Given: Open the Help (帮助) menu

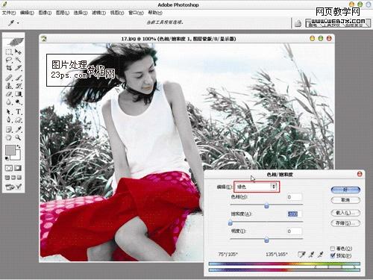Looking at the screenshot, I should 155,13.
